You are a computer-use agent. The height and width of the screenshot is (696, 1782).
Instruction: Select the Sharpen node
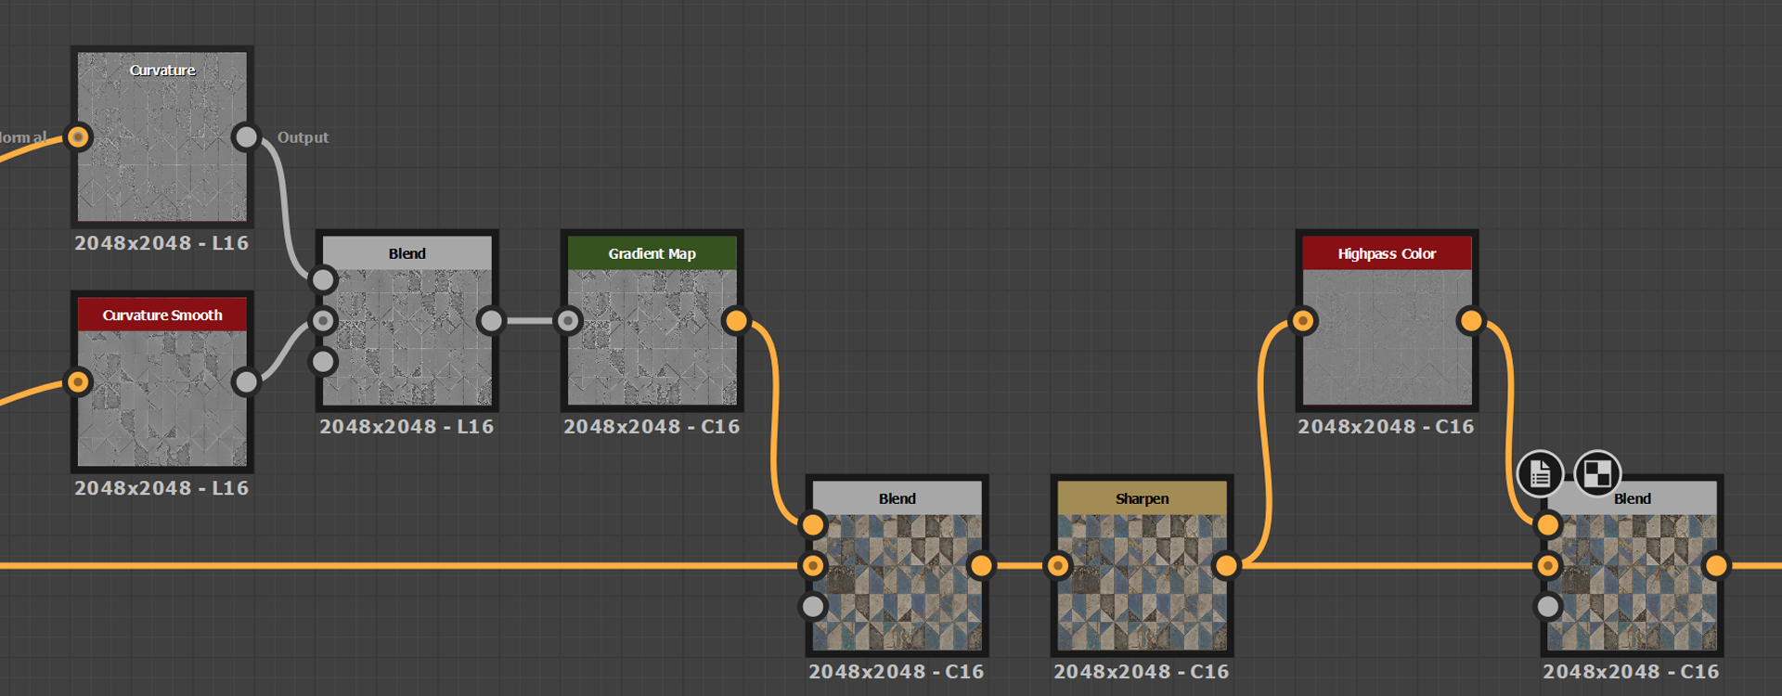click(1143, 565)
